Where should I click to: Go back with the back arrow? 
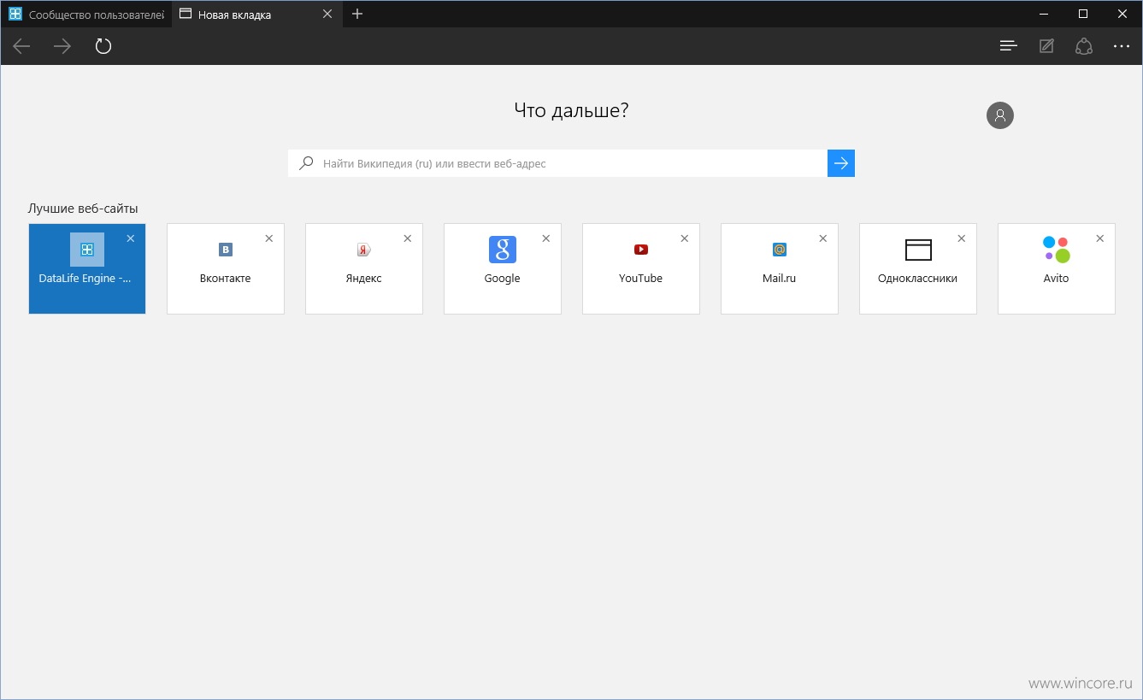21,46
